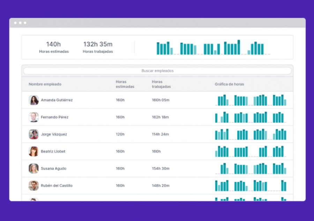This screenshot has width=314, height=221.
Task: Open Beatriz Llobet's 160h worked hours cell
Action: [x=156, y=151]
